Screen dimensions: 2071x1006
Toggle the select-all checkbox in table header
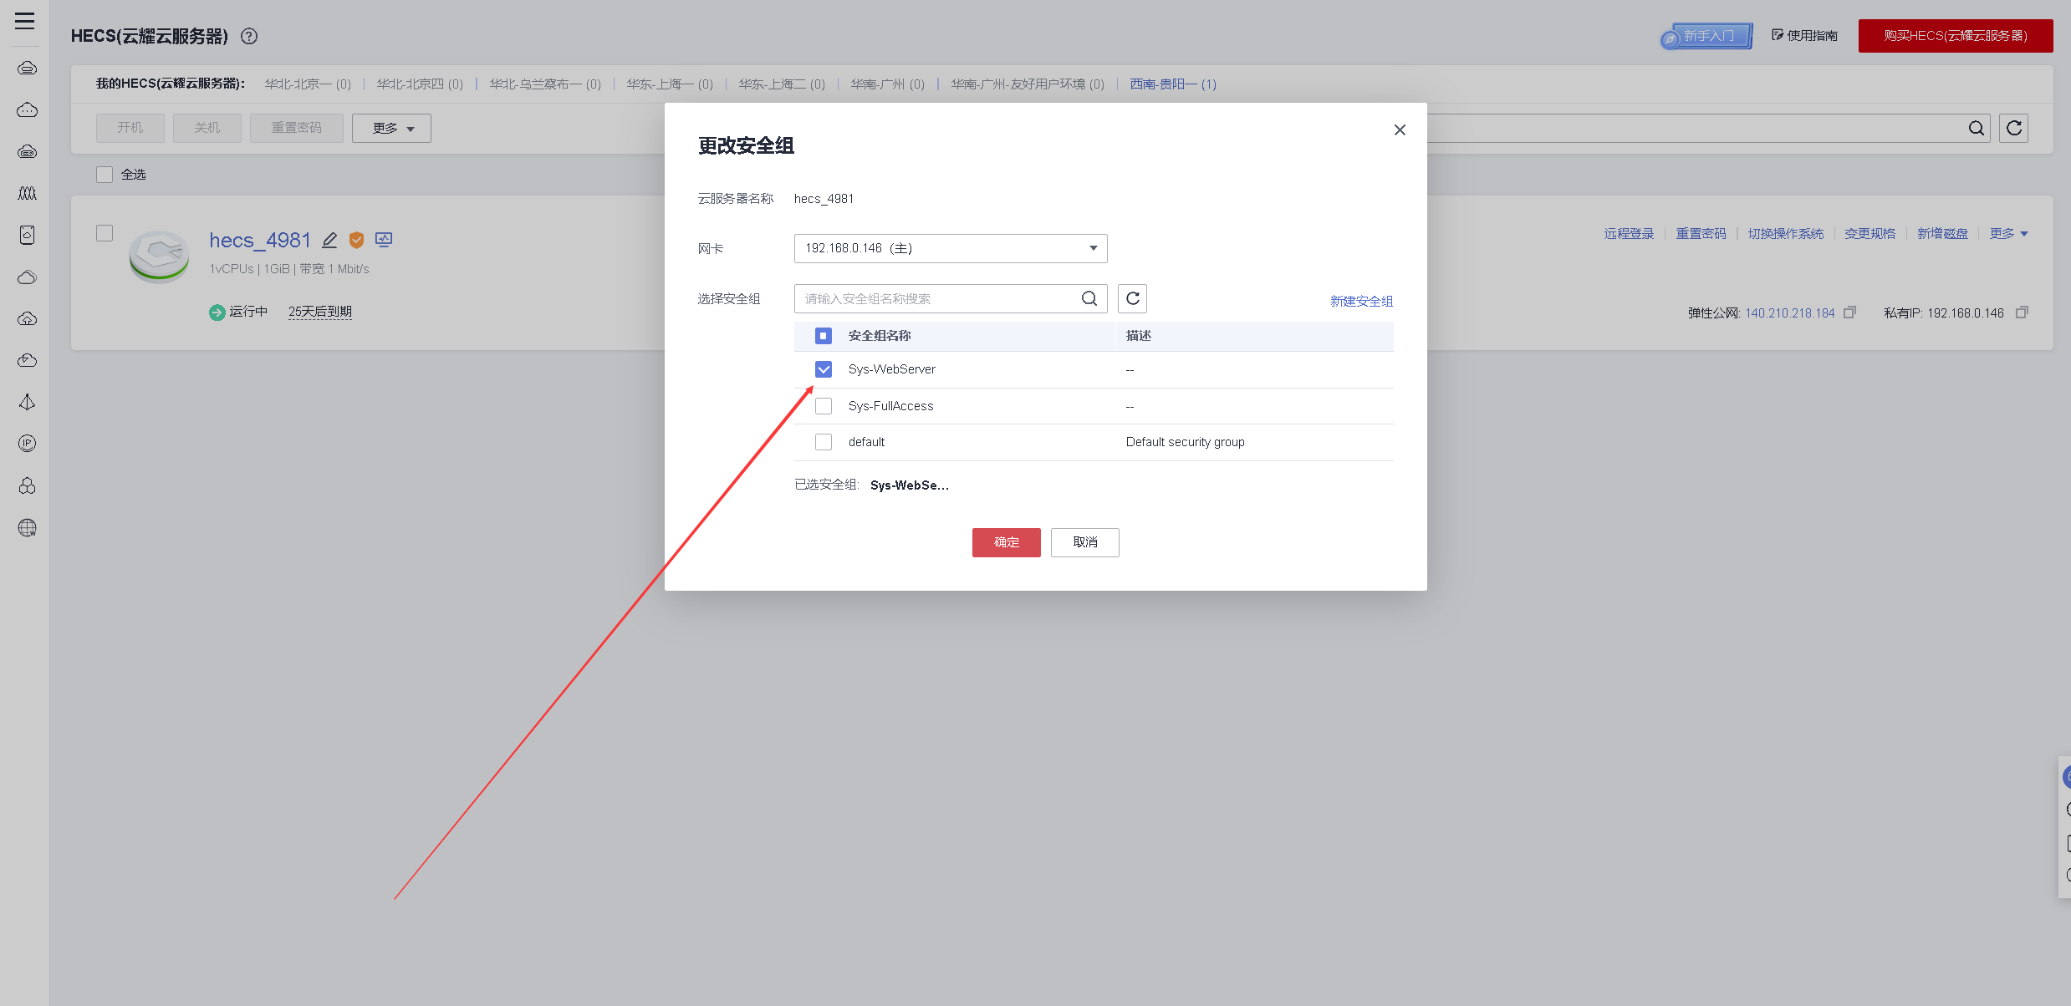pos(824,336)
